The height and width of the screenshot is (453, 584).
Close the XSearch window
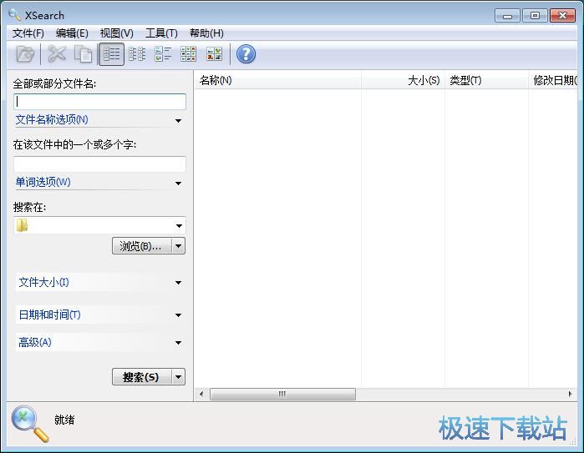pos(562,16)
